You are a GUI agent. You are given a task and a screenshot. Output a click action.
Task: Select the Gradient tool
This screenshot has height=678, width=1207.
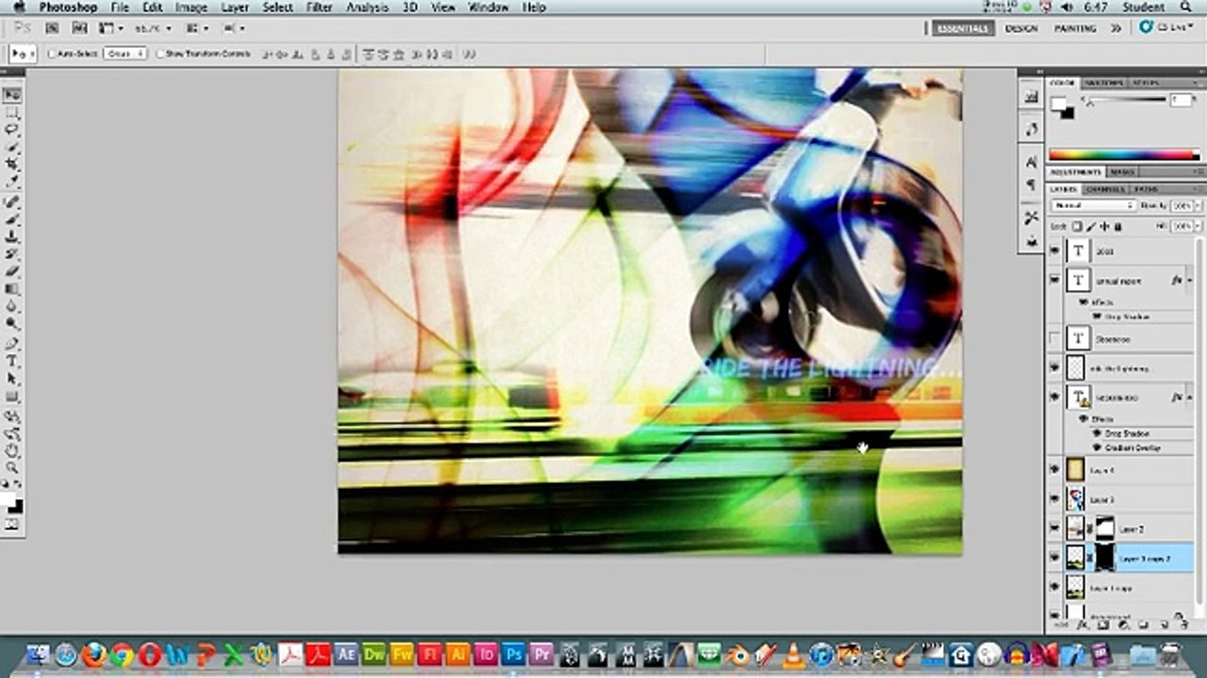(x=12, y=288)
